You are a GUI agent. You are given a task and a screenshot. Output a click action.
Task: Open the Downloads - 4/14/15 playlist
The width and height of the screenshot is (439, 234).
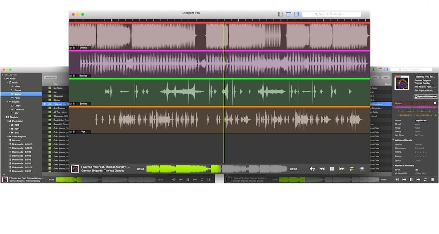22,144
